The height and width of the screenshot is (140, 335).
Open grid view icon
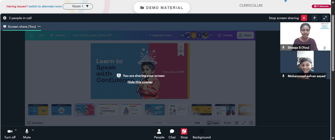[237, 123]
